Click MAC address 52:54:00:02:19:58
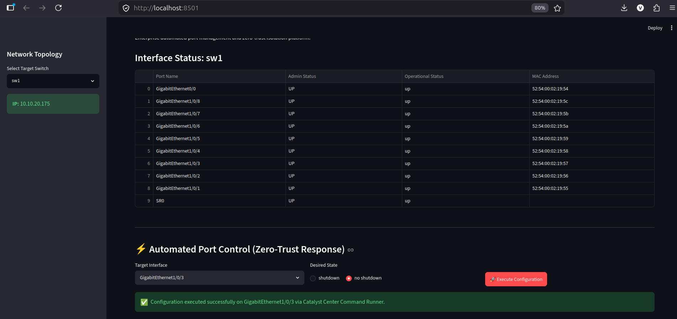677x319 pixels. point(592,151)
